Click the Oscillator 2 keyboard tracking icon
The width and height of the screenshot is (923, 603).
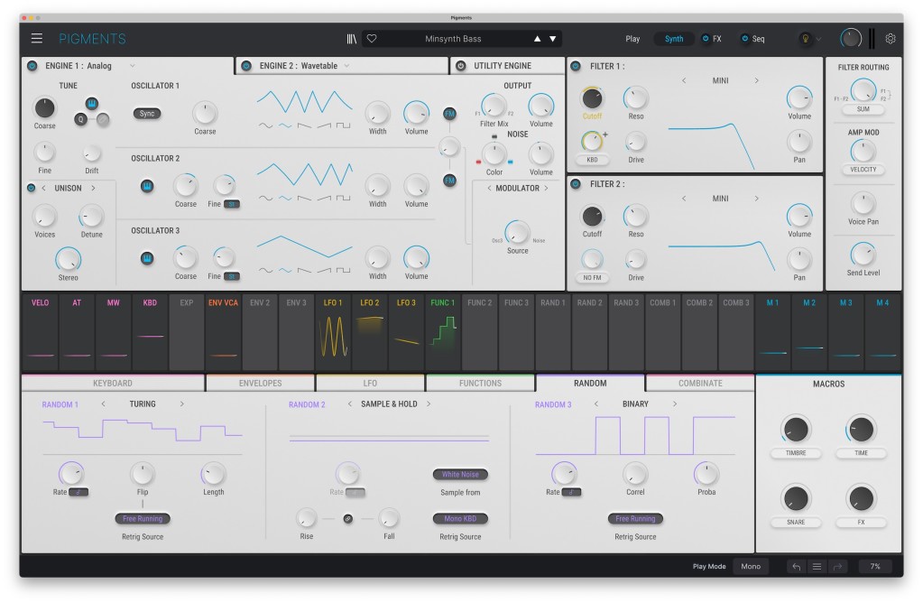coord(147,186)
